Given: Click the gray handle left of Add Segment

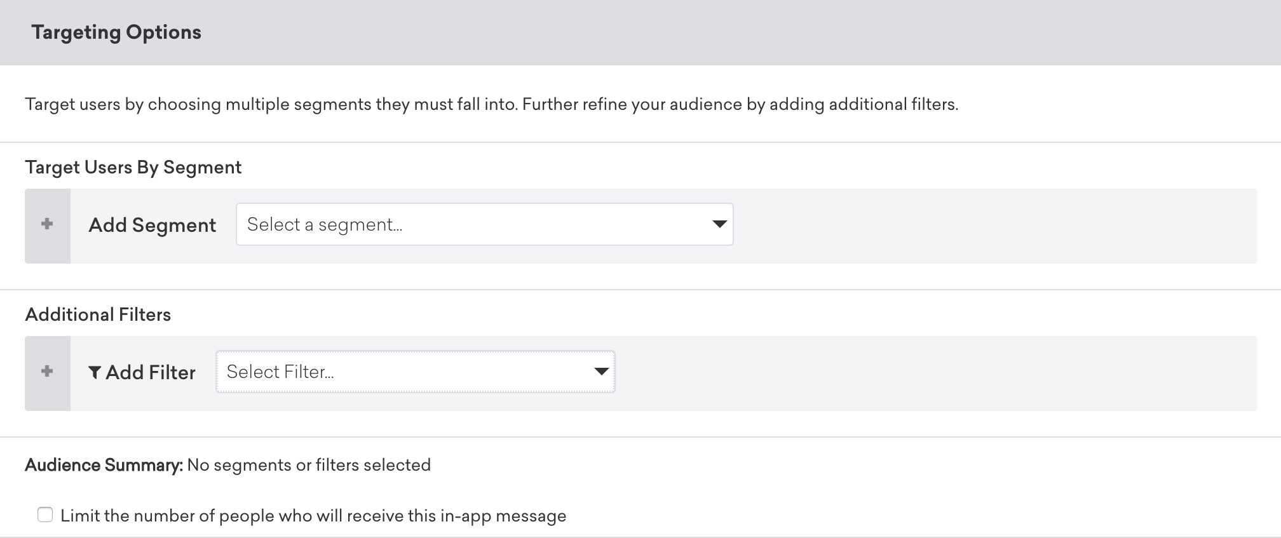Looking at the screenshot, I should point(48,226).
